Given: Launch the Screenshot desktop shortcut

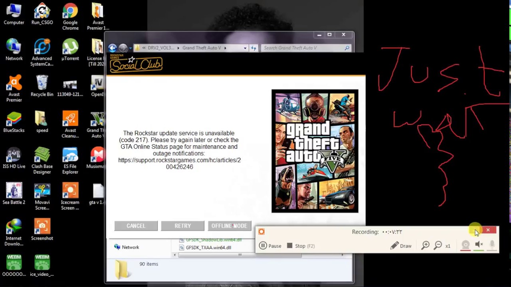Looking at the screenshot, I should coord(42,230).
